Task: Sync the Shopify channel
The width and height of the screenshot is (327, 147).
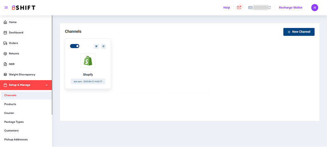Action: coord(103,46)
